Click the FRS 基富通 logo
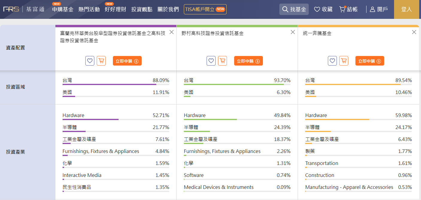 click(x=24, y=9)
